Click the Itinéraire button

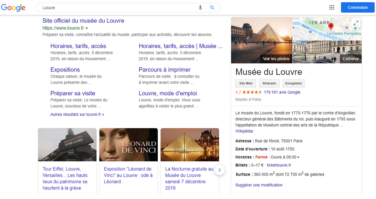click(269, 83)
